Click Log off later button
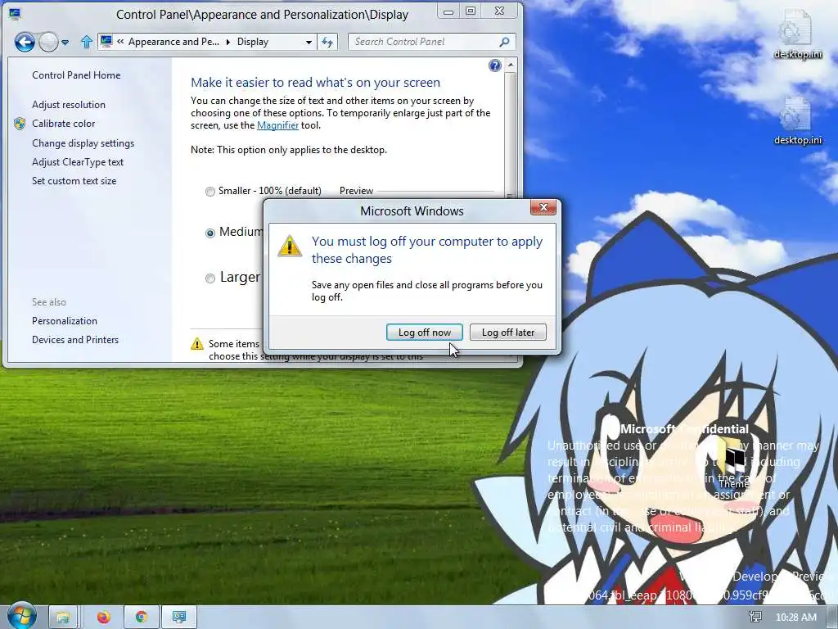 [507, 333]
